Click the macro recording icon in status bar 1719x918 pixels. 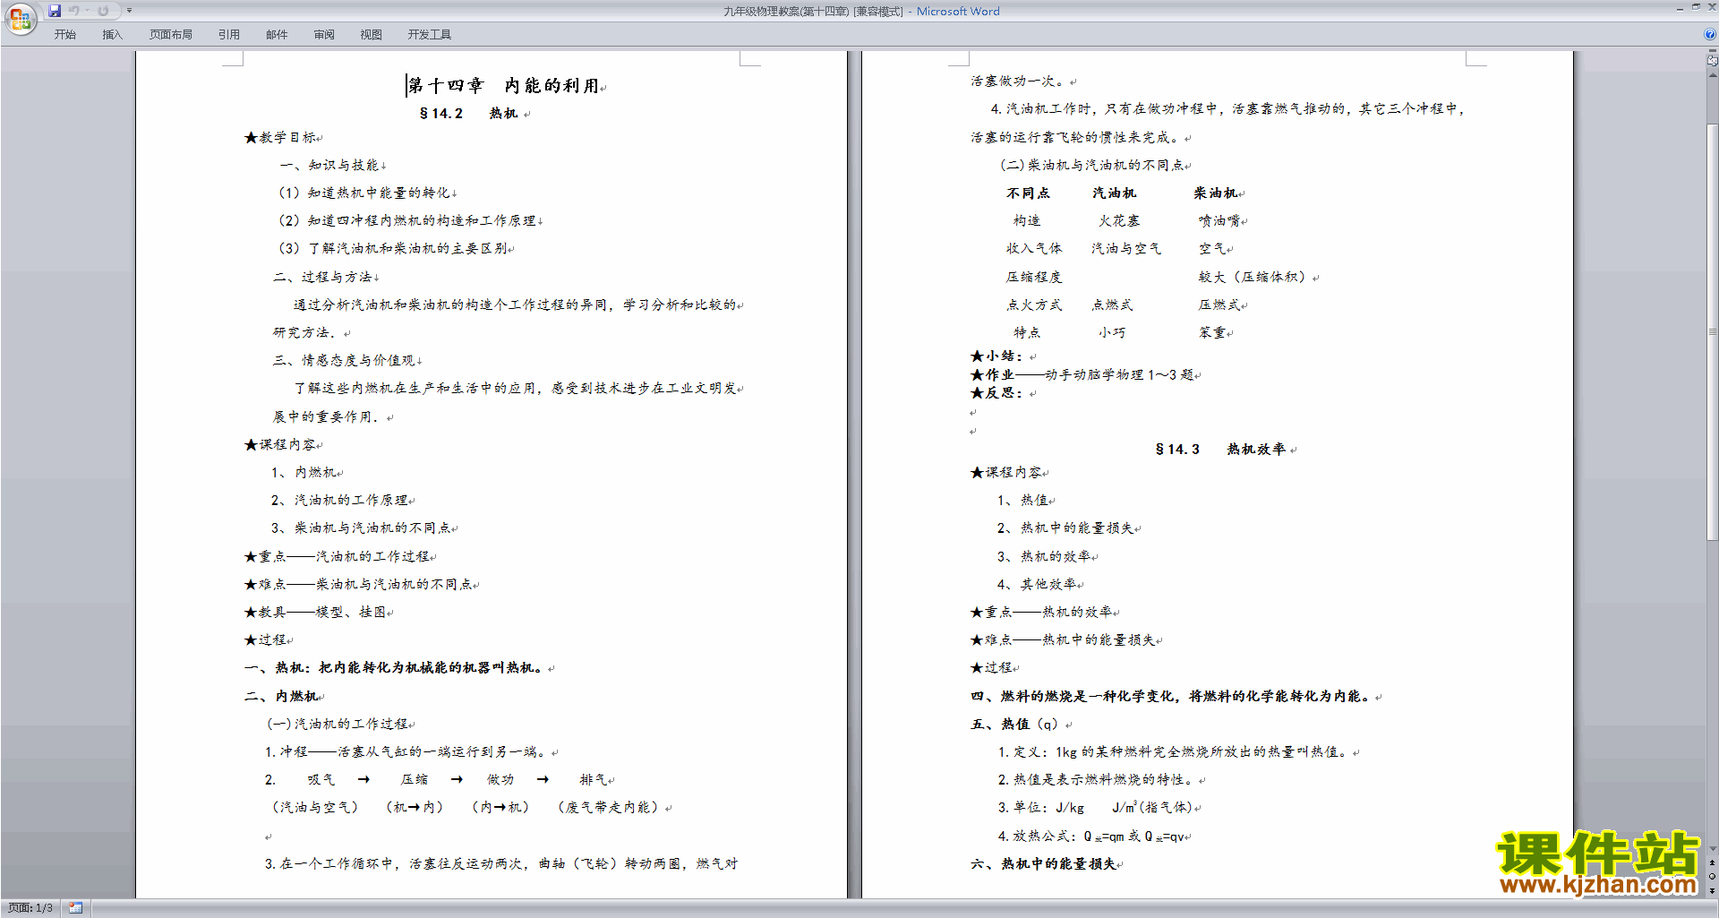click(x=76, y=907)
